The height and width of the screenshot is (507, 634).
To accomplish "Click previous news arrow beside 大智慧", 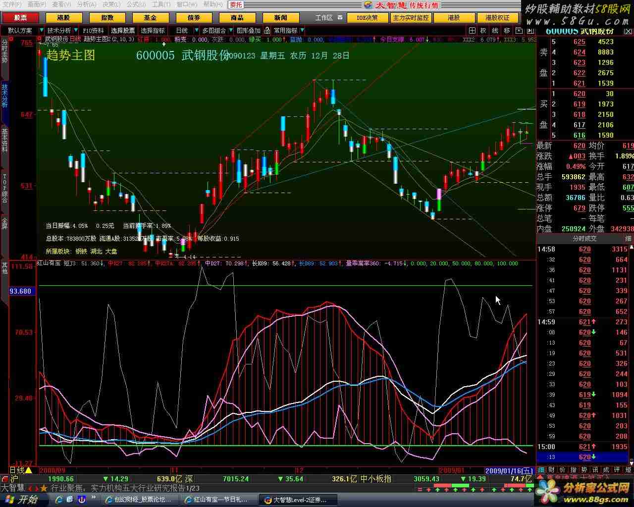I will 30,488.
